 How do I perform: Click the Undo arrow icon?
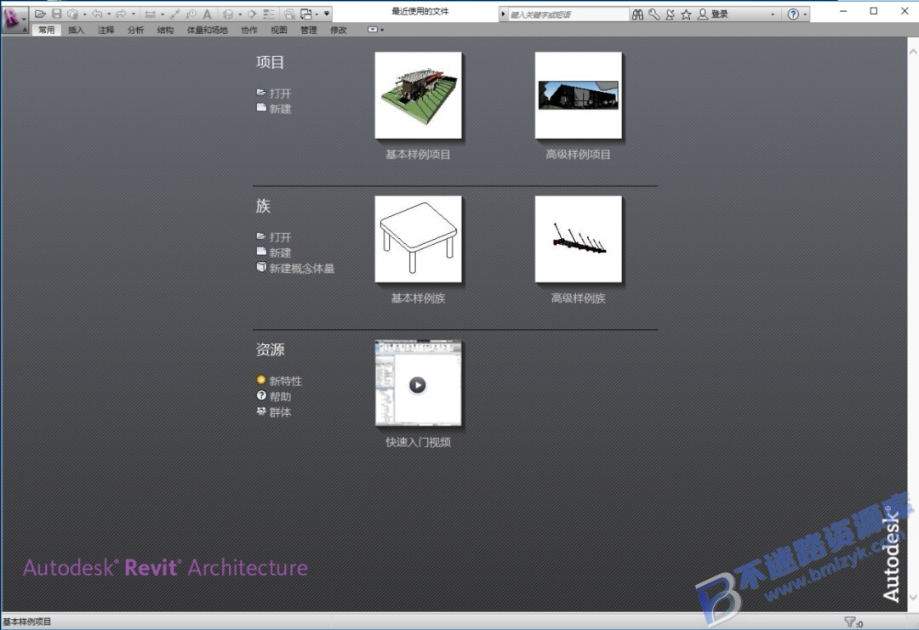point(97,14)
